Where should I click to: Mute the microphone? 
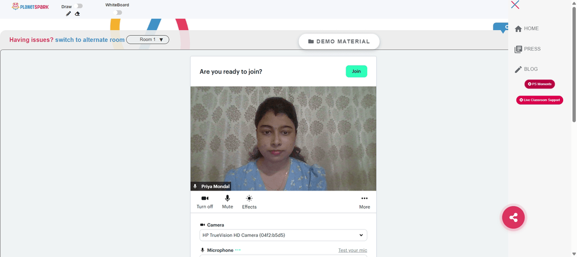point(227,202)
